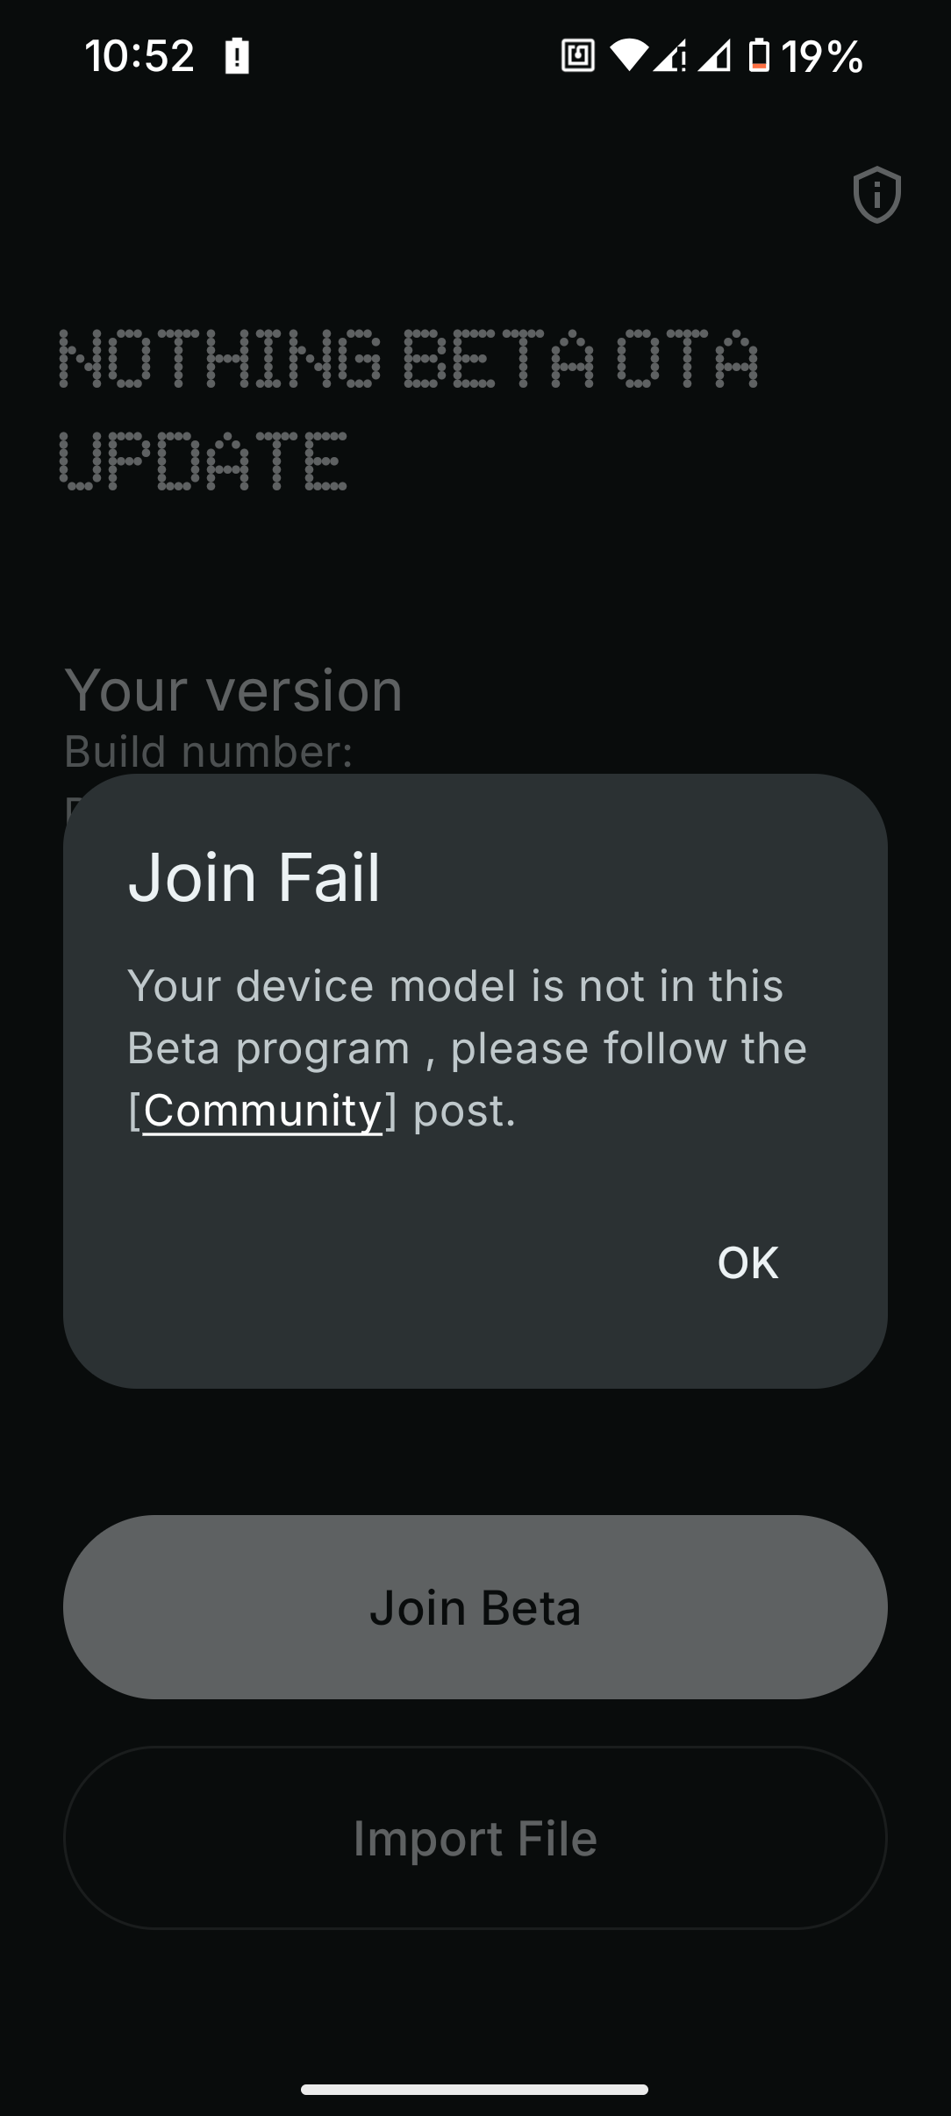Tap the Build number label

(x=209, y=752)
